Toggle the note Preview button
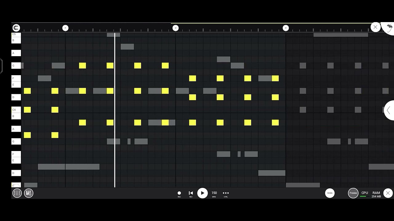Viewport: 394px width, 221px height. [x=353, y=193]
